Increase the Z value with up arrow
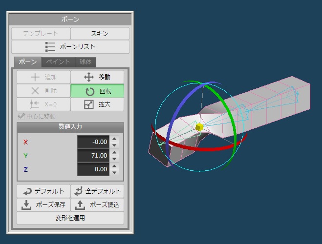The height and width of the screenshot is (244, 322). click(x=114, y=166)
